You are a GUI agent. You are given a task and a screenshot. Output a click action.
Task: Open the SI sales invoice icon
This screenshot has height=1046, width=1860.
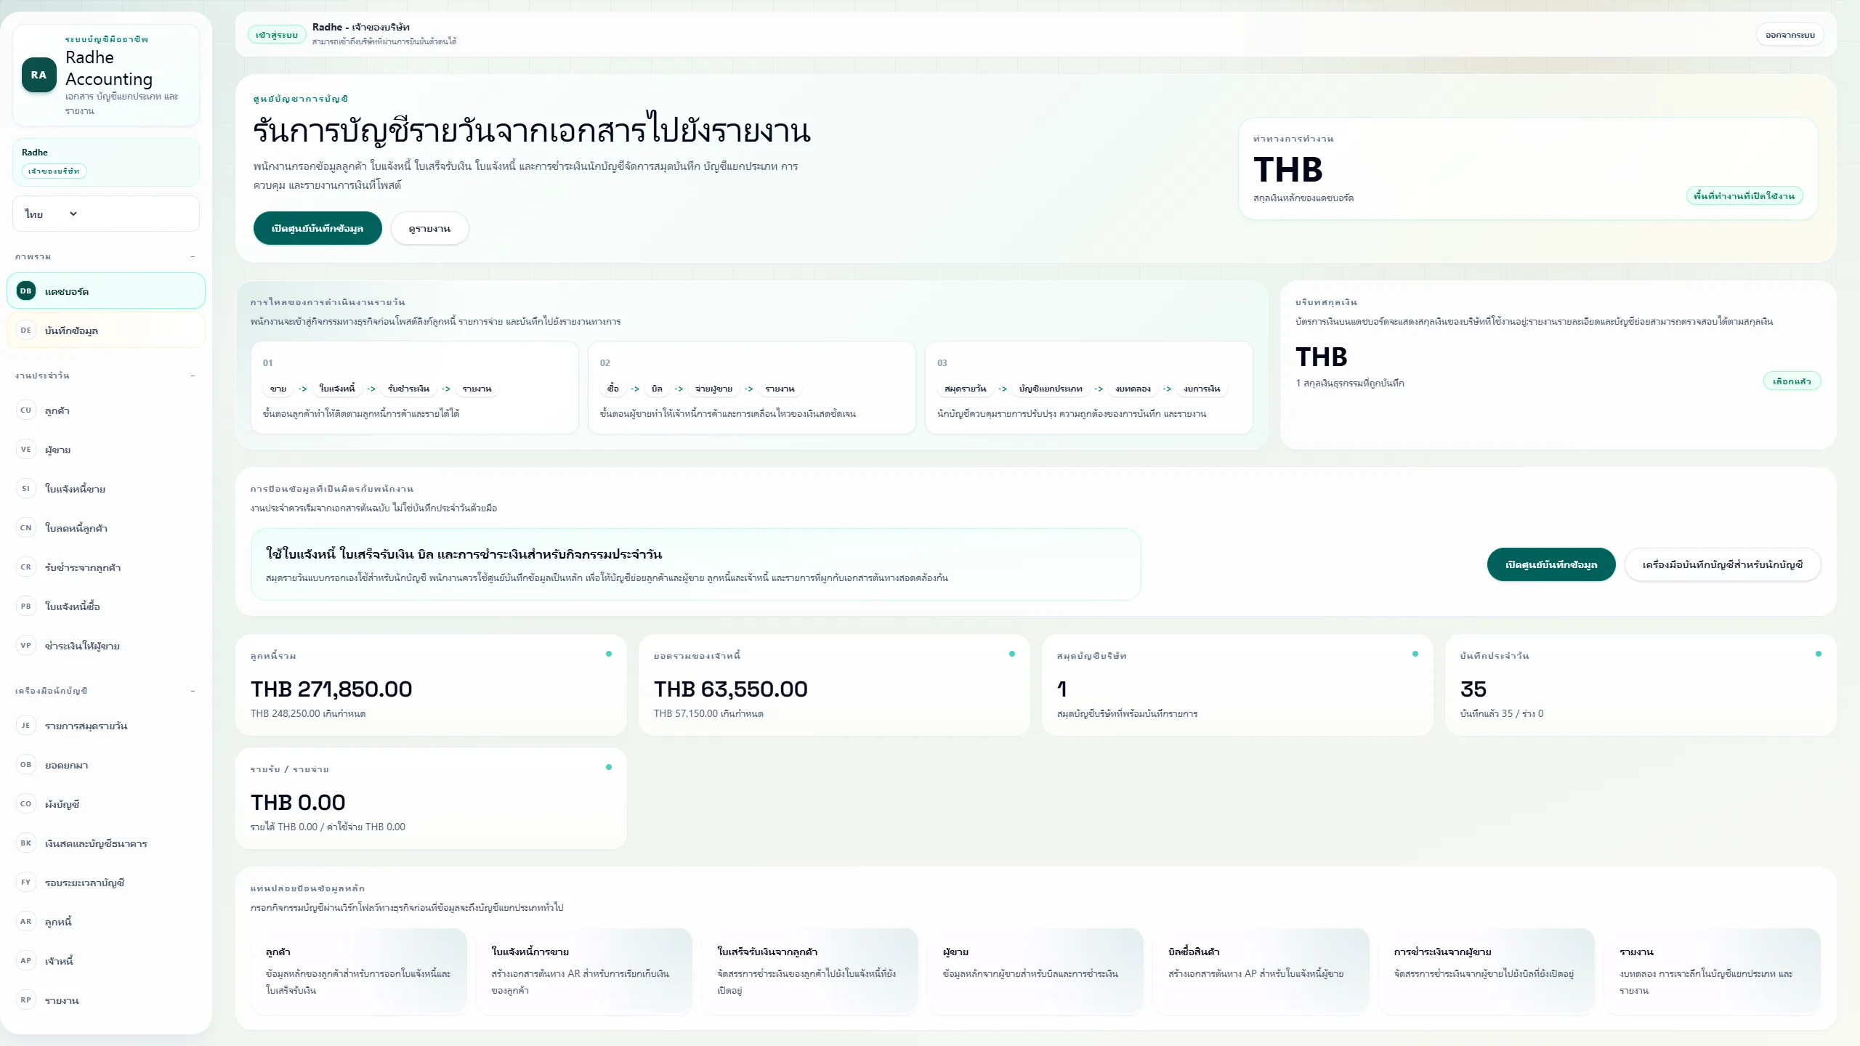coord(26,489)
